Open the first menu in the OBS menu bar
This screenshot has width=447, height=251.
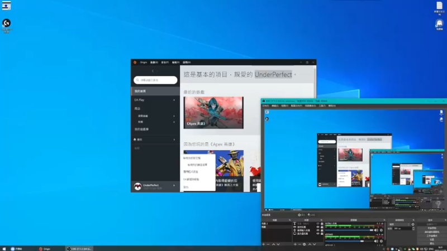coord(265,105)
